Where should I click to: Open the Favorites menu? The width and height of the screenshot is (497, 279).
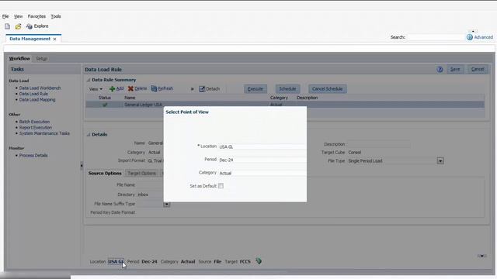36,16
